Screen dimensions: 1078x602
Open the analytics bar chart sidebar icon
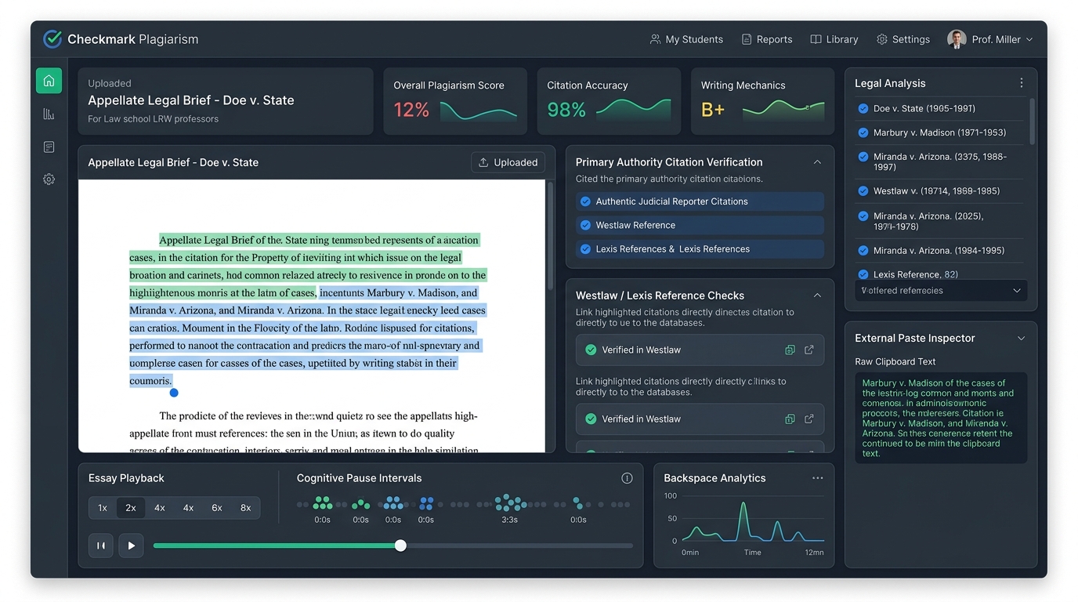point(49,114)
